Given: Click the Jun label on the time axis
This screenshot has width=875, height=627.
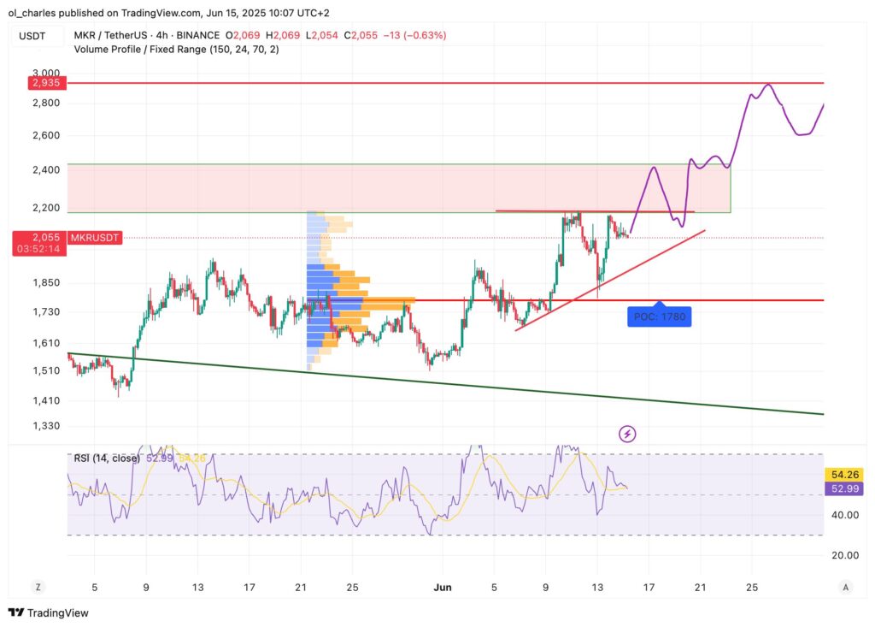Looking at the screenshot, I should [443, 588].
